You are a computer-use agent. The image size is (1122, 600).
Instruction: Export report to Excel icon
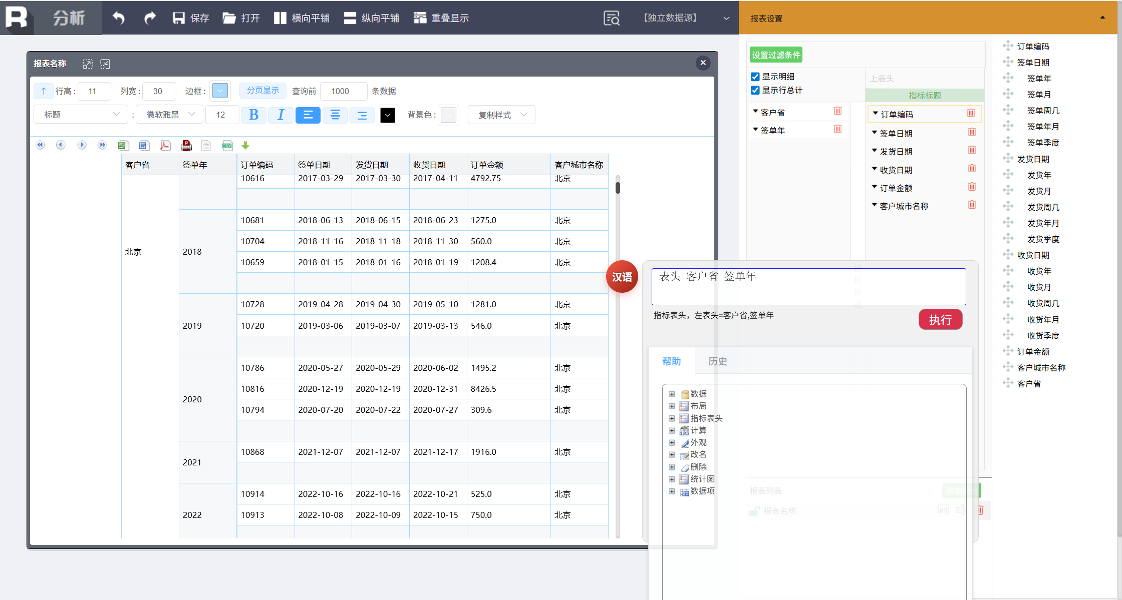pos(123,145)
